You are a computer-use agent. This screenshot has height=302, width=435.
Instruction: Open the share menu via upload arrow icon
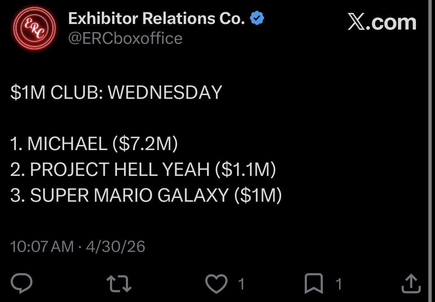(410, 283)
